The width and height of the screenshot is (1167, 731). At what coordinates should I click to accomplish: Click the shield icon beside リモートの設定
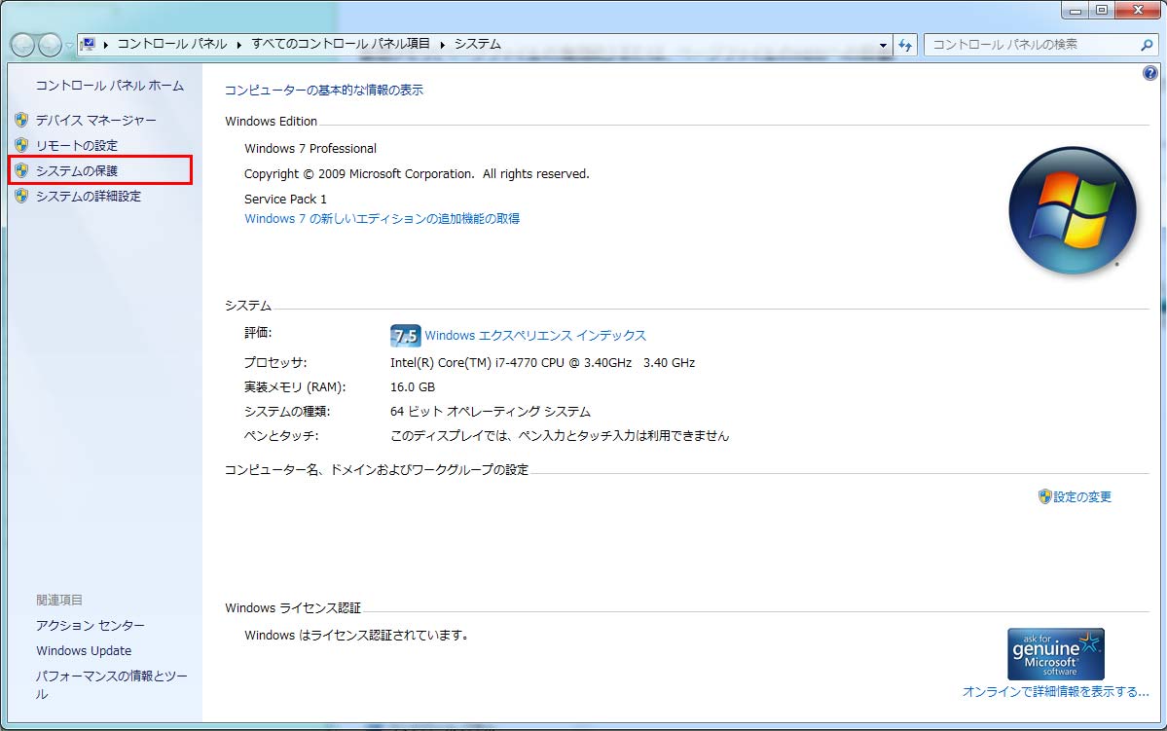pyautogui.click(x=21, y=145)
